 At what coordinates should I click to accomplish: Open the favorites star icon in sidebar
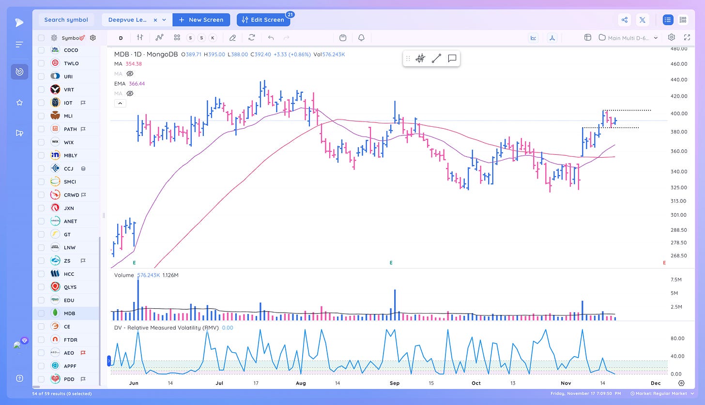point(19,103)
